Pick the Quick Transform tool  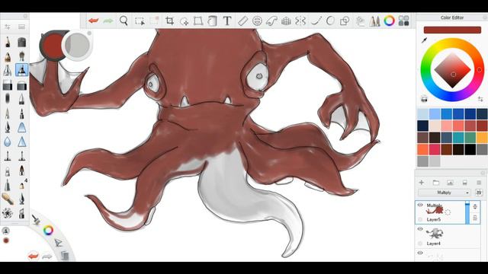(x=185, y=21)
